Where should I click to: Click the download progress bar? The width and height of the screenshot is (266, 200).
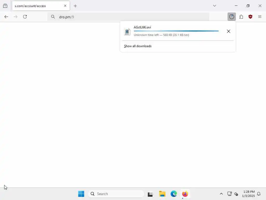[176, 31]
